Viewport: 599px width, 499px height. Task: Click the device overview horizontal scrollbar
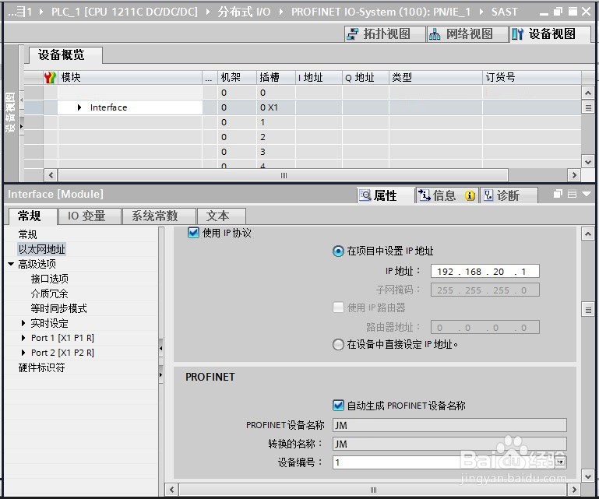pos(284,176)
